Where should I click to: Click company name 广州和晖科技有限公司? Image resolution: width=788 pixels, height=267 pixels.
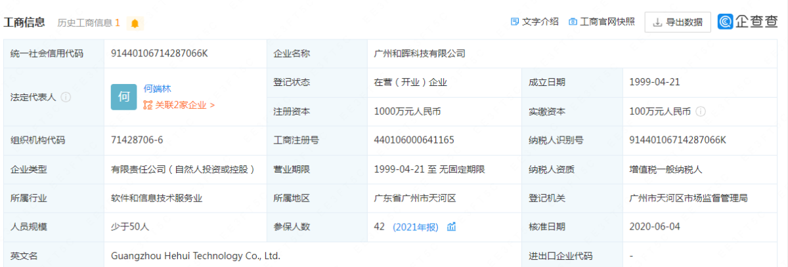tap(419, 54)
